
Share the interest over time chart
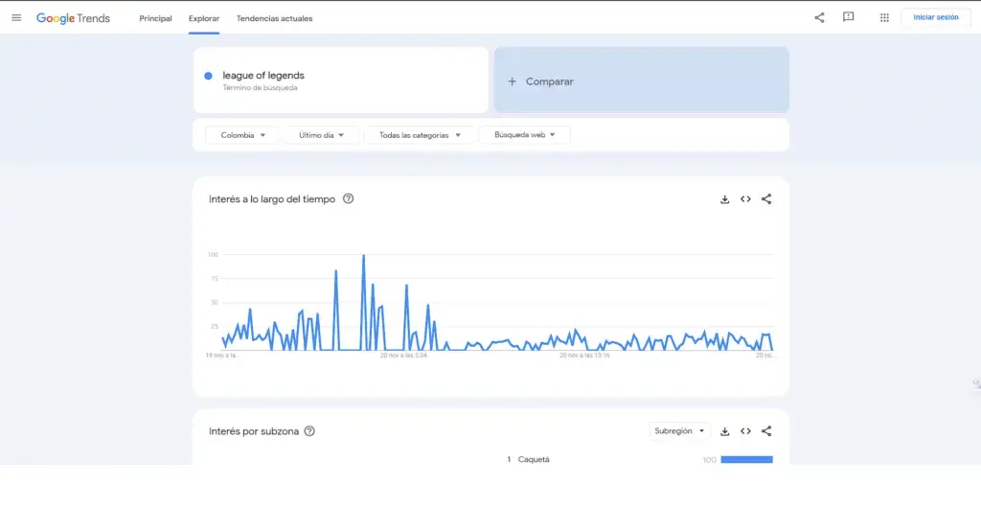(x=766, y=199)
